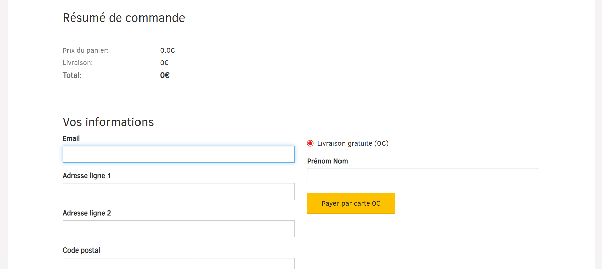This screenshot has height=269, width=602.
Task: Click the Adresse ligne 1 label
Action: pos(86,176)
